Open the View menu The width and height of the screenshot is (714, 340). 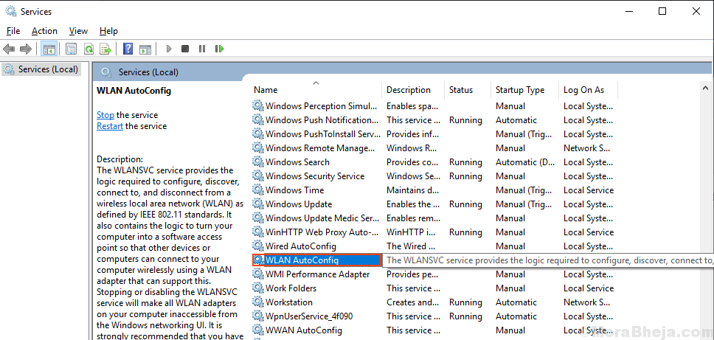78,31
